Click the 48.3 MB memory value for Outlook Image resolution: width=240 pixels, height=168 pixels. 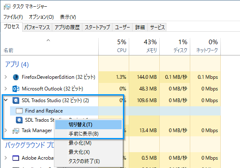pos(148,89)
